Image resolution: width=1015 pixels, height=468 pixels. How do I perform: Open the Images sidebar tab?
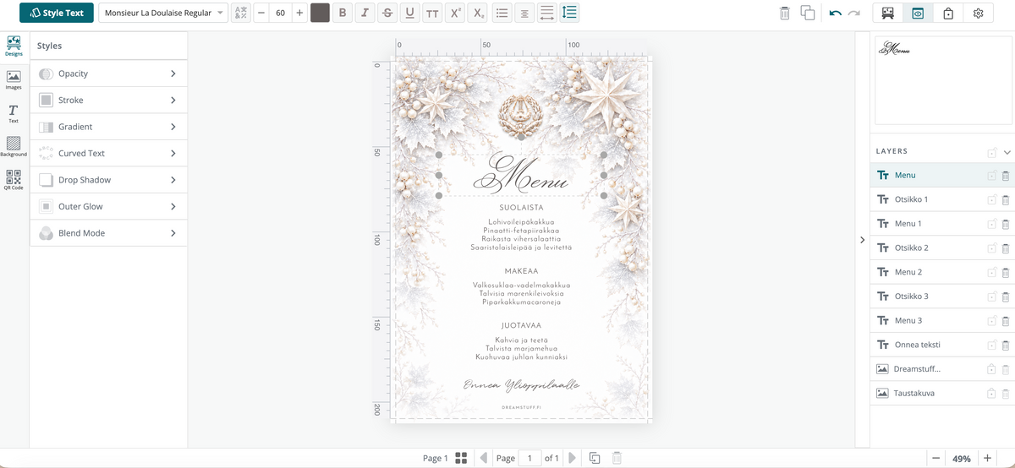[x=14, y=79]
